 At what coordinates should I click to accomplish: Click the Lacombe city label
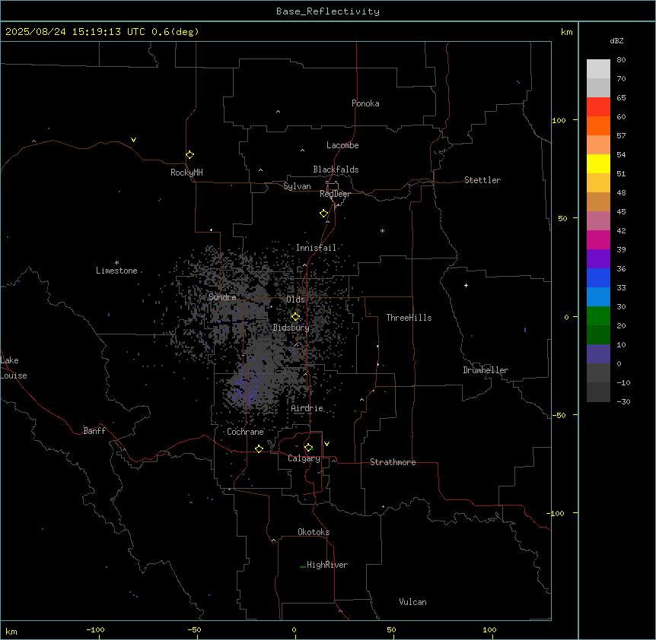pos(342,145)
